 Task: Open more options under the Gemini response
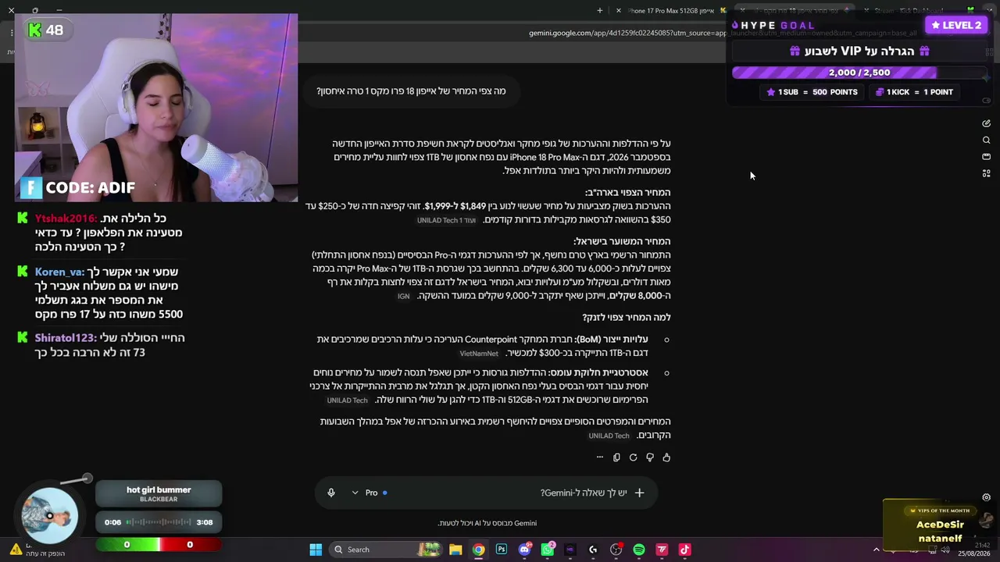coord(600,457)
